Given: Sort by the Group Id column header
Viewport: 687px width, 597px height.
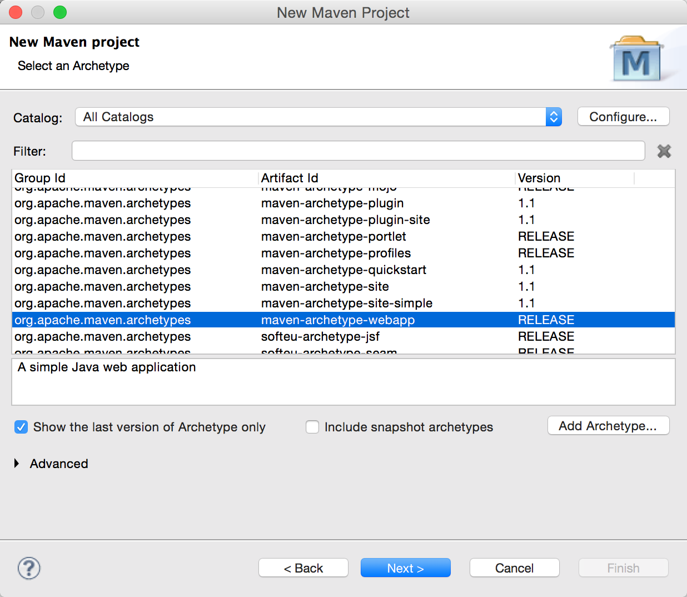Looking at the screenshot, I should (135, 178).
